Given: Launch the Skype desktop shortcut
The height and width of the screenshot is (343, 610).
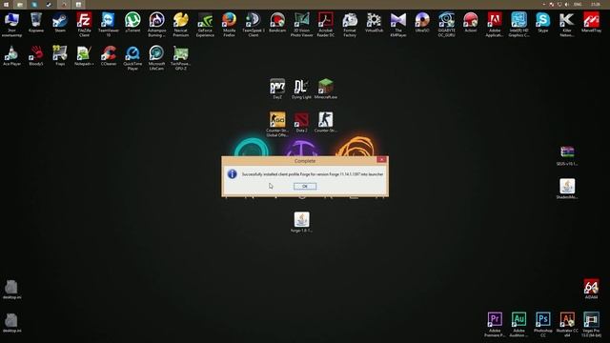Looking at the screenshot, I should pyautogui.click(x=542, y=22).
